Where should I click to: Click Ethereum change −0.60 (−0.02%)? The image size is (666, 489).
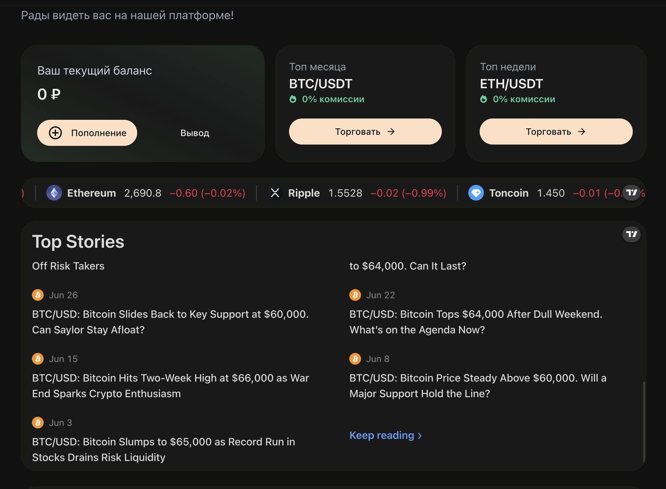click(x=208, y=193)
